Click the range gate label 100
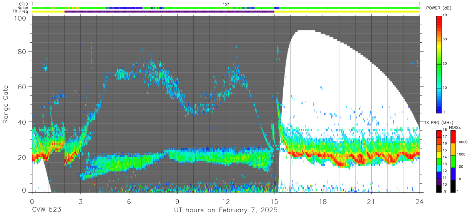The height and width of the screenshot is (218, 472). tap(21, 18)
